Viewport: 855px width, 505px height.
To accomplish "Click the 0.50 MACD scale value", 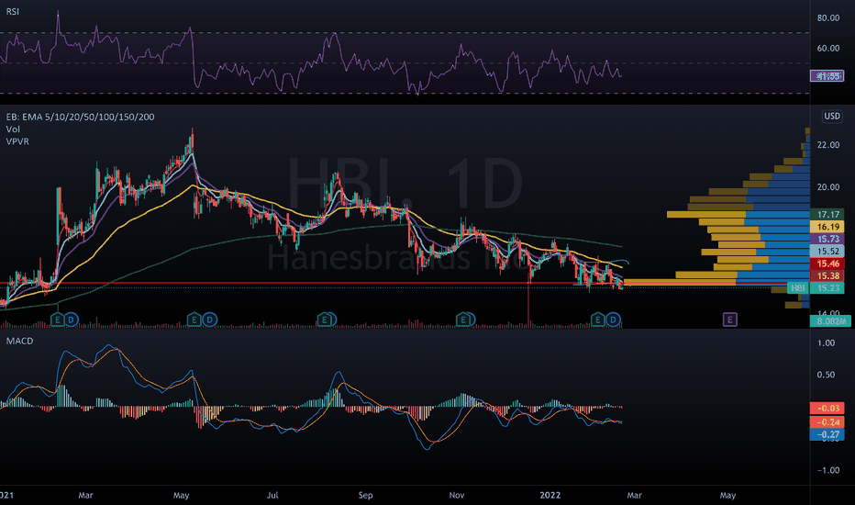I will 826,375.
